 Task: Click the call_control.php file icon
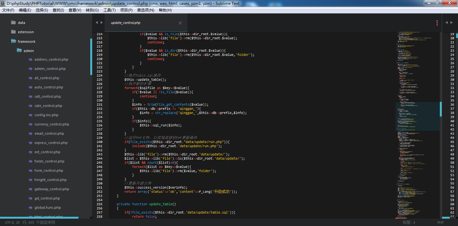[x=31, y=97]
